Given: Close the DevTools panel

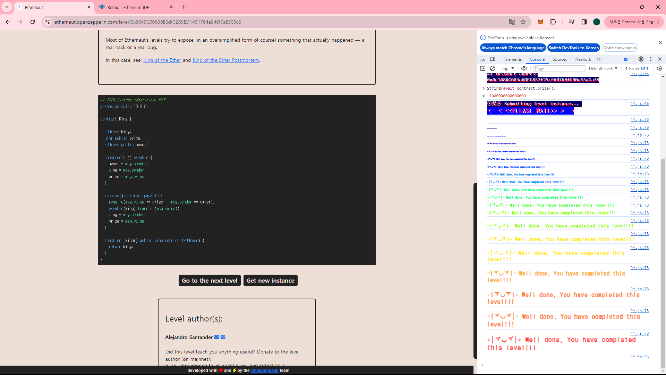Looking at the screenshot, I should [660, 59].
